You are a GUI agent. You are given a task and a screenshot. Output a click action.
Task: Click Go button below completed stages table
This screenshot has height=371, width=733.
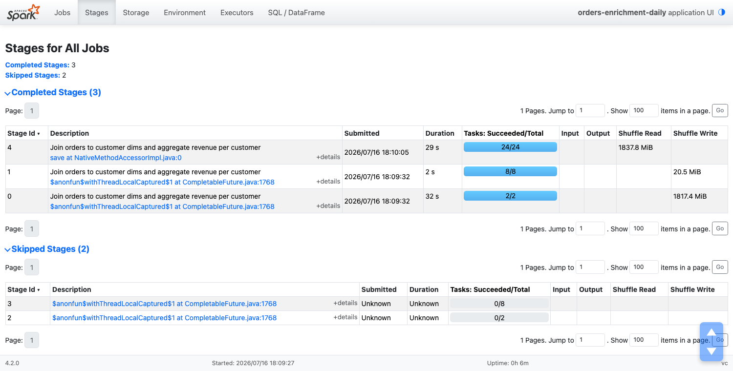(x=720, y=228)
